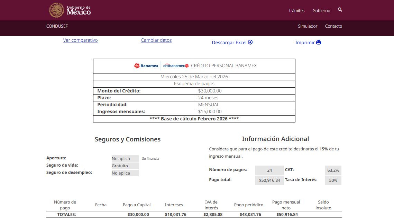Go to the Simulador section
This screenshot has height=218, width=394.
pos(308,26)
